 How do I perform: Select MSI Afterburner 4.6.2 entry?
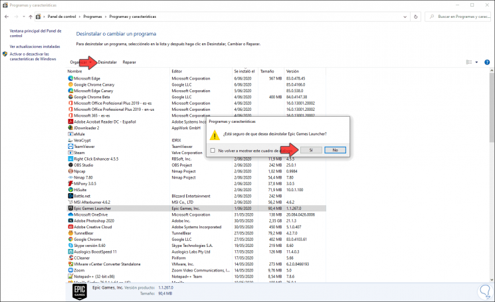(x=92, y=202)
